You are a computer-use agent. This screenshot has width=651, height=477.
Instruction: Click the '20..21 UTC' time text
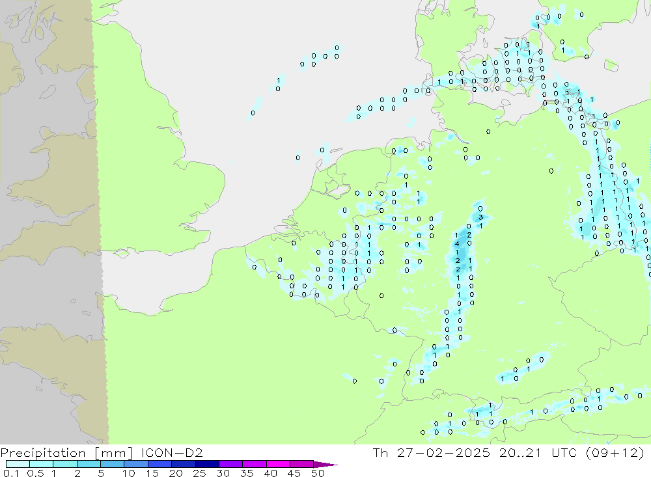[x=538, y=452]
